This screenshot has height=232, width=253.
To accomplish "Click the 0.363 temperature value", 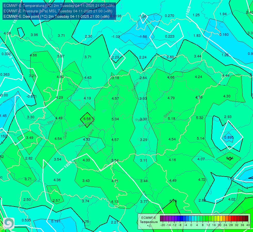I will click(5, 74).
